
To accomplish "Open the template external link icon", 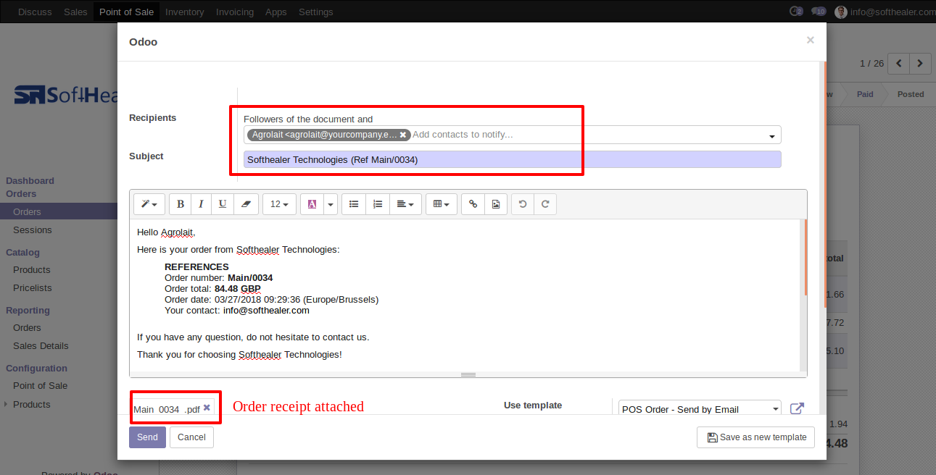I will tap(797, 408).
